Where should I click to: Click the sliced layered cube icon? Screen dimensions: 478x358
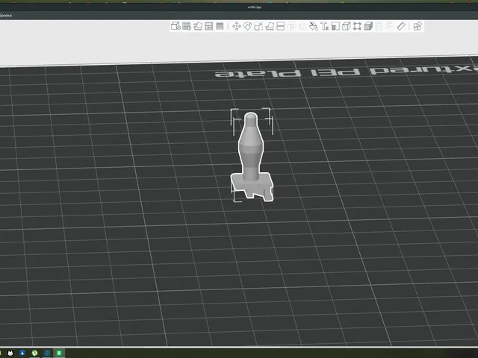[368, 27]
